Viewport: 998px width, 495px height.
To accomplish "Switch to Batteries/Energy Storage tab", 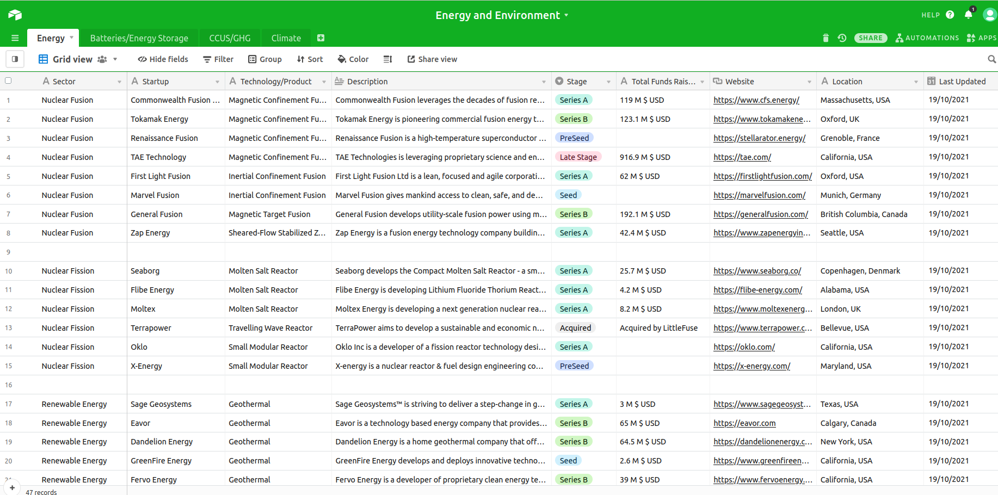I will (x=139, y=38).
